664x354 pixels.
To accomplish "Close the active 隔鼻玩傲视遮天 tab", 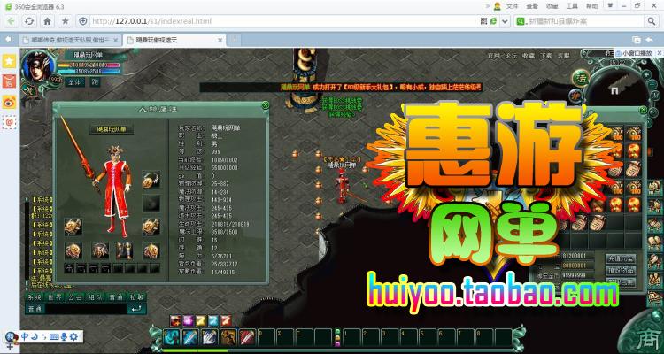I will pyautogui.click(x=220, y=40).
